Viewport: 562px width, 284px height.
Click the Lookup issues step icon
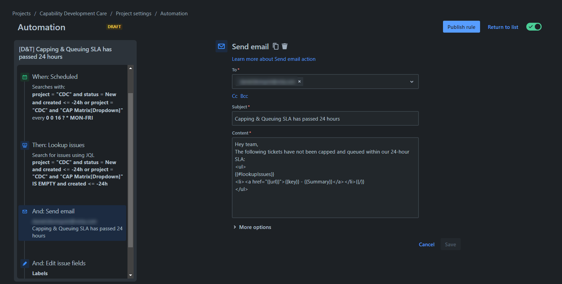(25, 145)
